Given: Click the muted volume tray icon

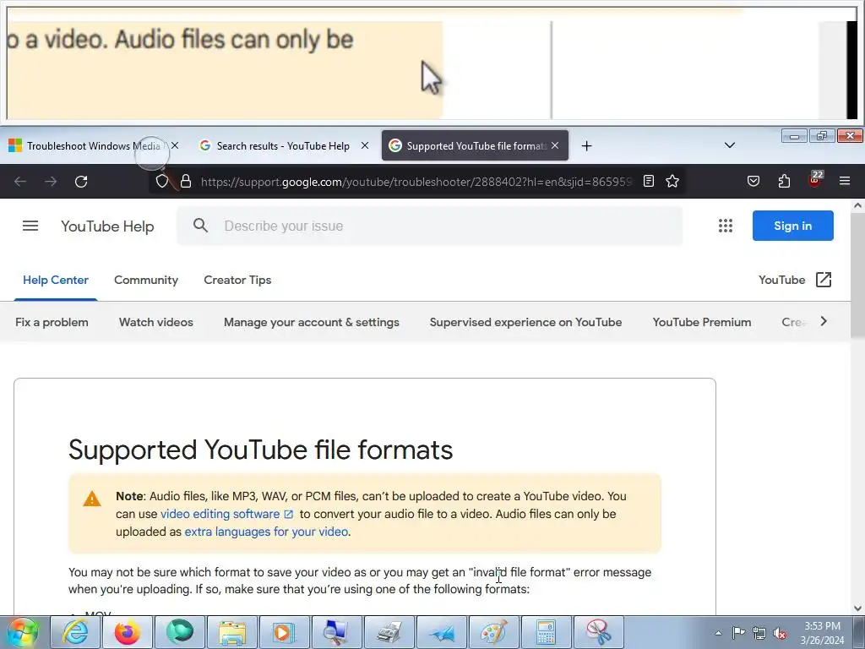Looking at the screenshot, I should click(780, 633).
